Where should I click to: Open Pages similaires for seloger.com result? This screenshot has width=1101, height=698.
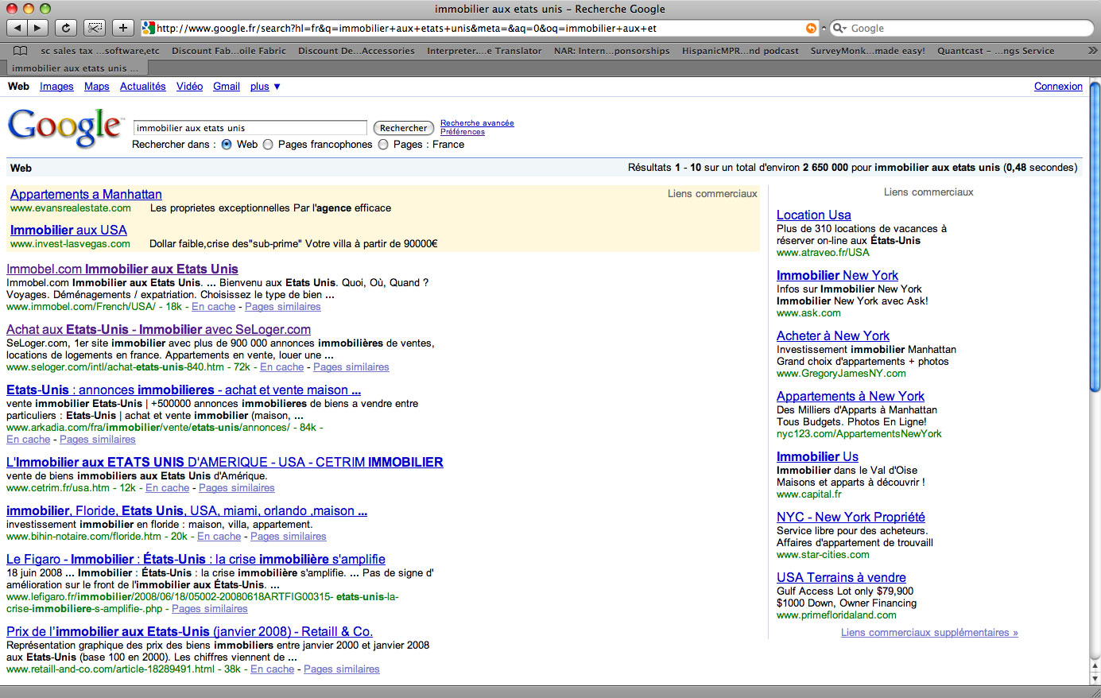tap(351, 367)
